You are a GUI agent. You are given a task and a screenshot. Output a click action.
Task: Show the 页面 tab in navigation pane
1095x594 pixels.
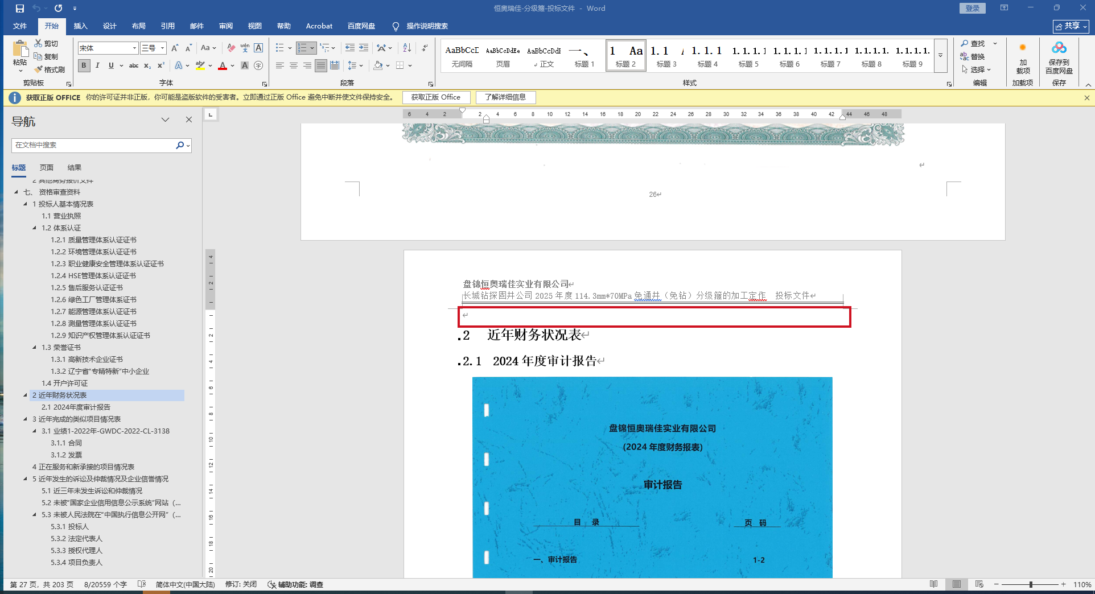pos(47,168)
